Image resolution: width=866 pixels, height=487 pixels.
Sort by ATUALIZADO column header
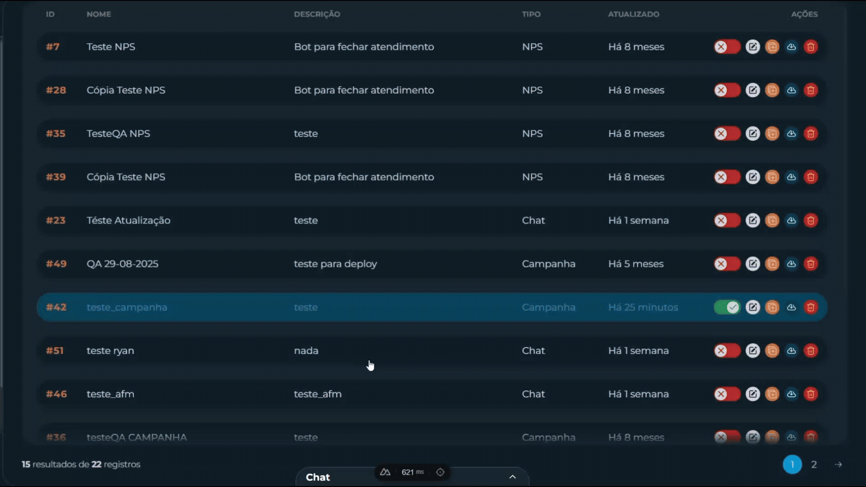(x=634, y=14)
